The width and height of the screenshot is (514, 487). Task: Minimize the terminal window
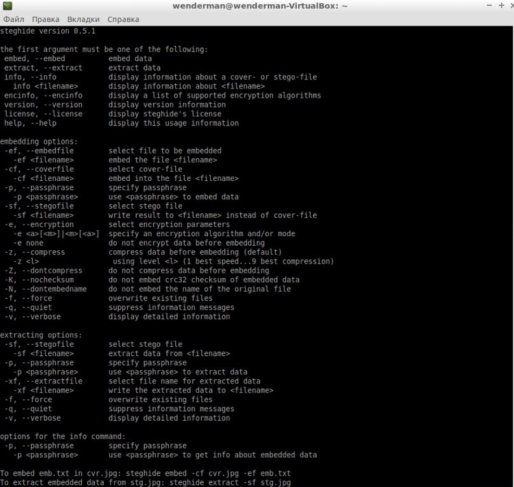click(x=490, y=6)
